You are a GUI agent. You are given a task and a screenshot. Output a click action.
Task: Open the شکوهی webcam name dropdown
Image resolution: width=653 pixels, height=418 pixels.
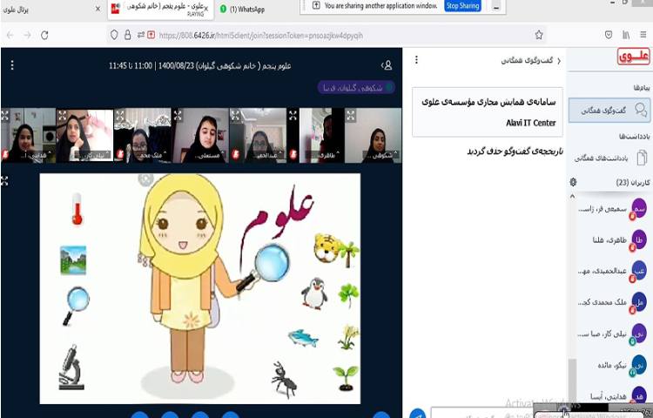coord(381,155)
